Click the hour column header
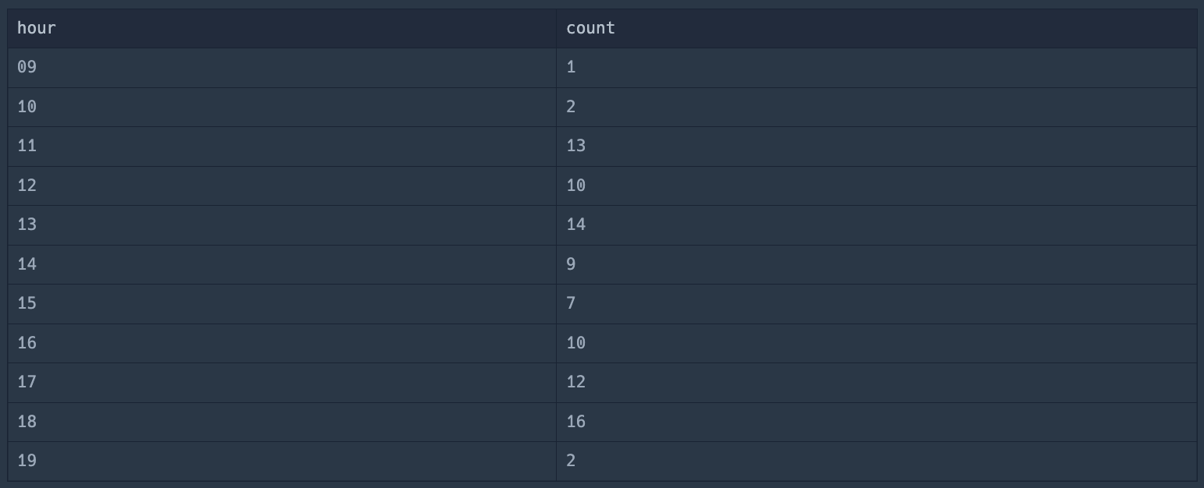This screenshot has width=1204, height=488. click(x=37, y=28)
